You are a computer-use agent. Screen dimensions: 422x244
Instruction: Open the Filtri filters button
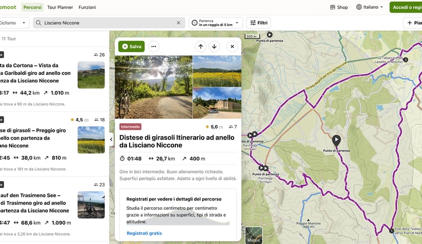pos(259,23)
